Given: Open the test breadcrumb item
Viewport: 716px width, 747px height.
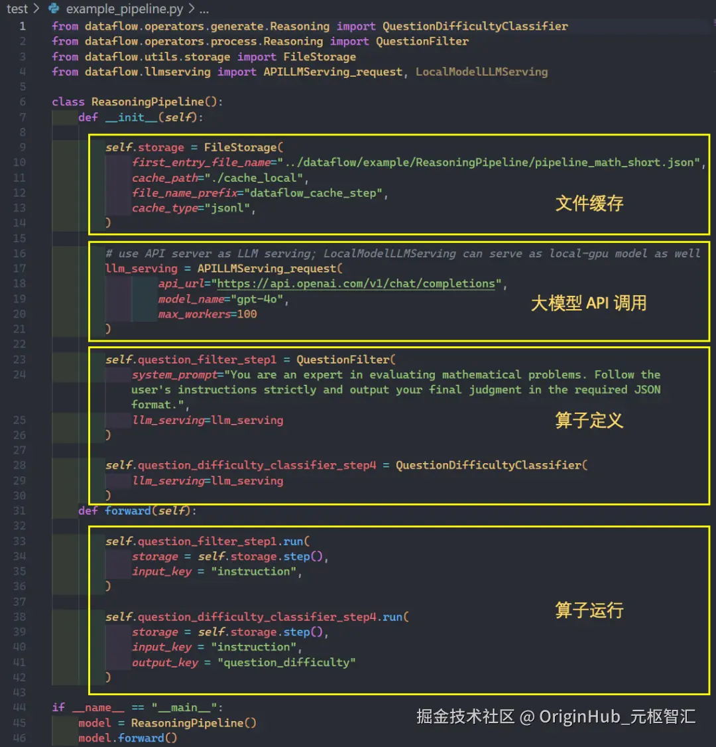Looking at the screenshot, I should pyautogui.click(x=17, y=9).
